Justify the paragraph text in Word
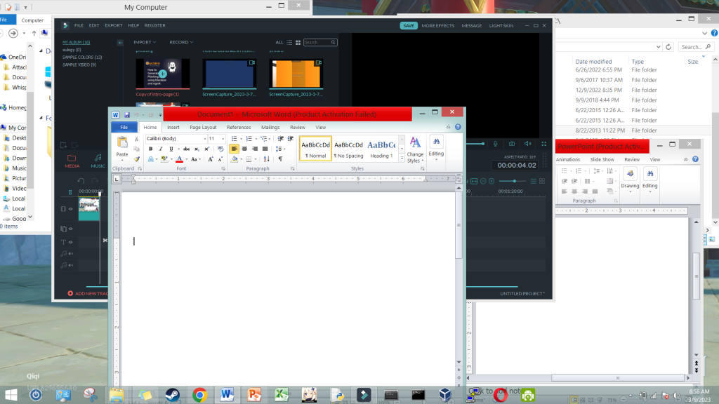Image resolution: width=719 pixels, height=404 pixels. tap(265, 149)
